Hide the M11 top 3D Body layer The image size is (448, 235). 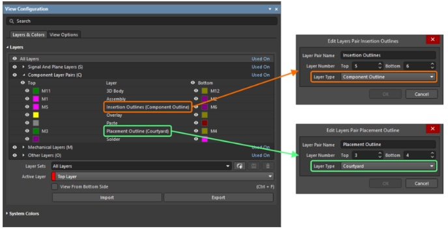[27, 91]
